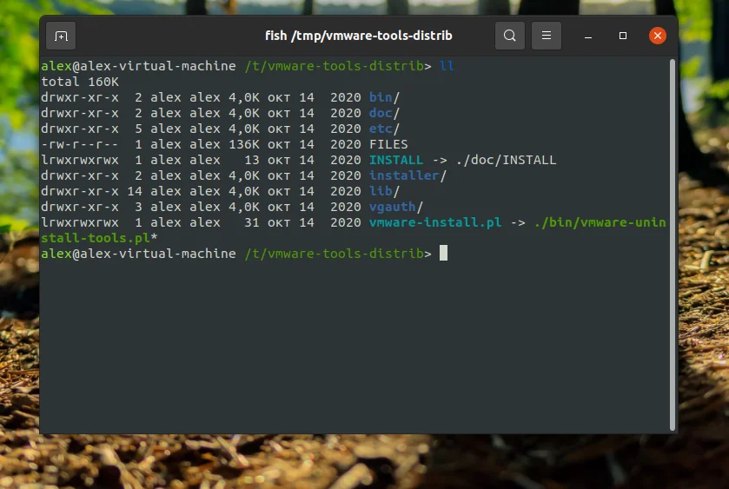Click the first prompt 'alex@alex-virtual-machine'

(138, 66)
